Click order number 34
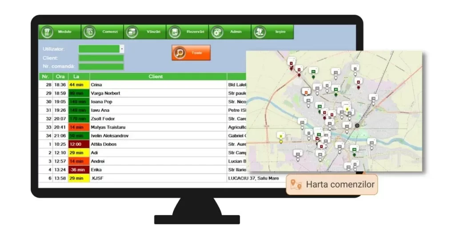Viewport: 455px width, 239px height. tap(48, 136)
